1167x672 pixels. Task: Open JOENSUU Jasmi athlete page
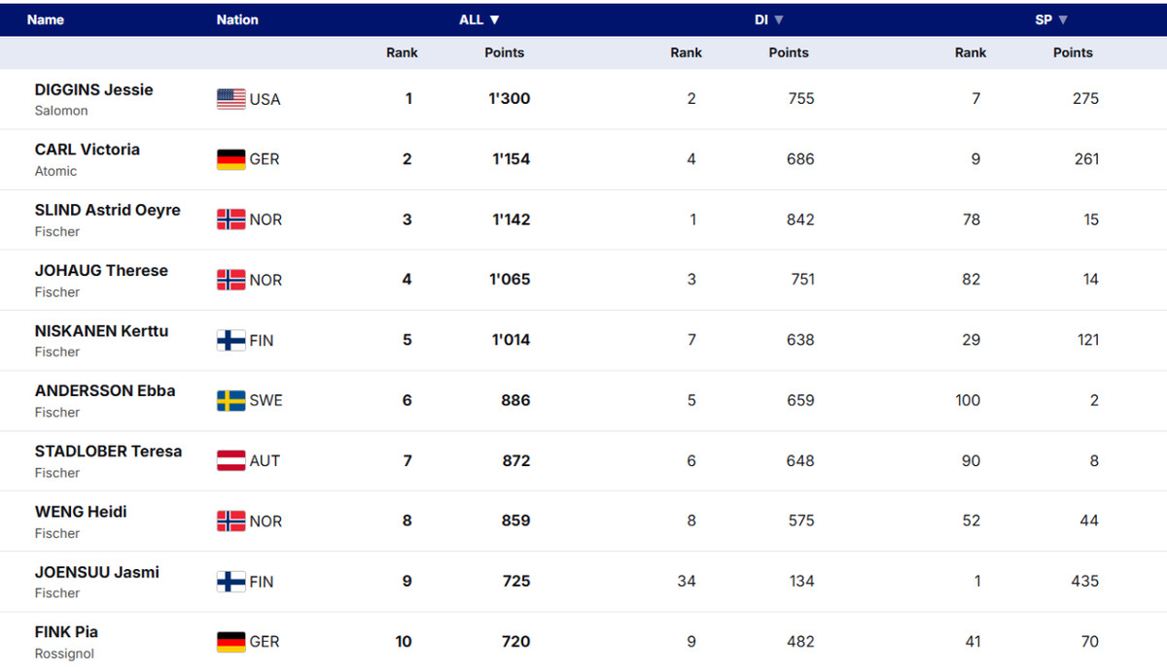(97, 572)
